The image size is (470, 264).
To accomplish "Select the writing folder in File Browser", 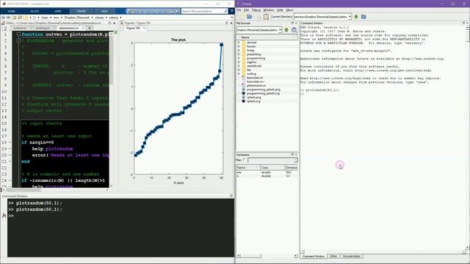I will click(x=251, y=74).
